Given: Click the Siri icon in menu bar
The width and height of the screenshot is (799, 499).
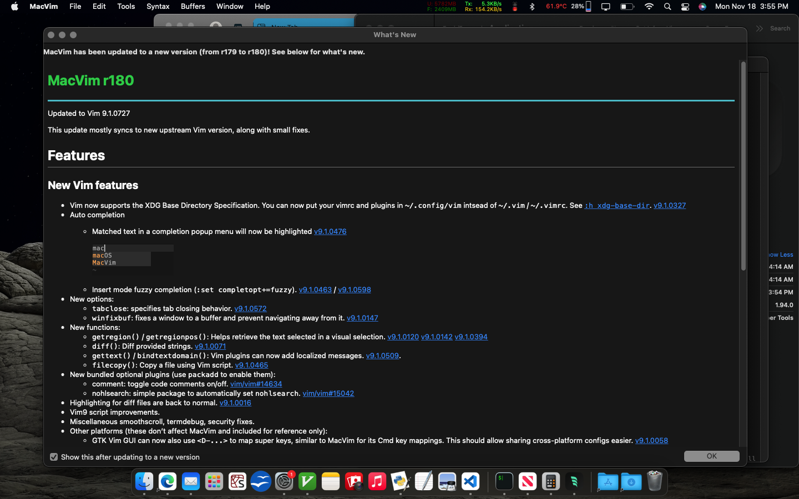Looking at the screenshot, I should pyautogui.click(x=702, y=7).
